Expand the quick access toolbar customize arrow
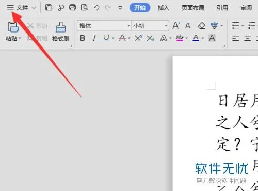The height and width of the screenshot is (191, 258). [x=120, y=8]
